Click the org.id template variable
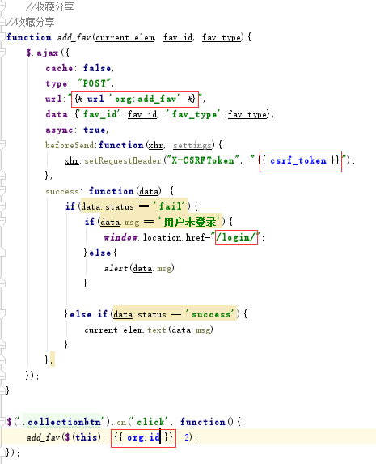 pos(143,437)
